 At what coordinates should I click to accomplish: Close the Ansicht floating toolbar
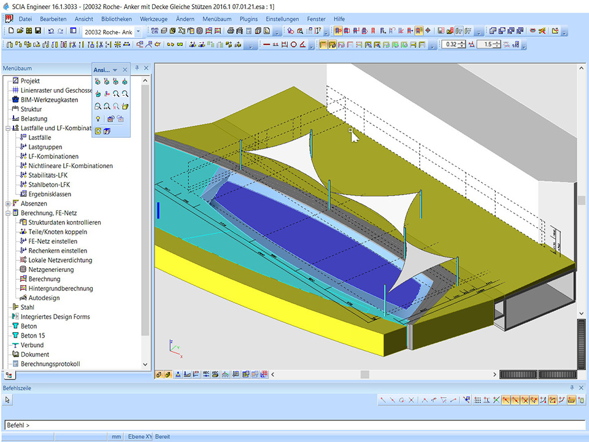(125, 70)
